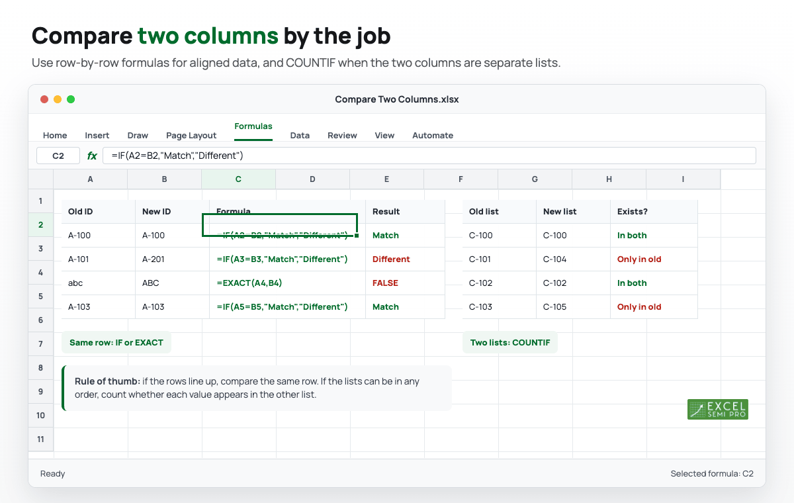The width and height of the screenshot is (794, 503).
Task: Select the C-101 cell
Action: pyautogui.click(x=500, y=259)
